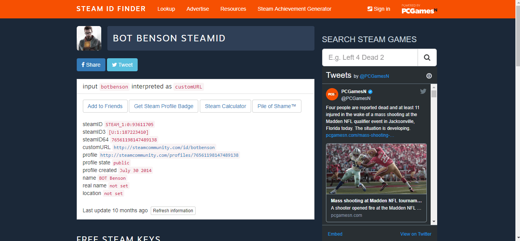Select profile state value public
The image size is (520, 241).
(122, 163)
